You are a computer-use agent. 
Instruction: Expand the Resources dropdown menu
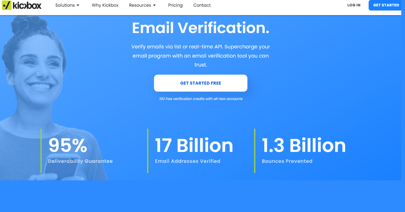142,5
